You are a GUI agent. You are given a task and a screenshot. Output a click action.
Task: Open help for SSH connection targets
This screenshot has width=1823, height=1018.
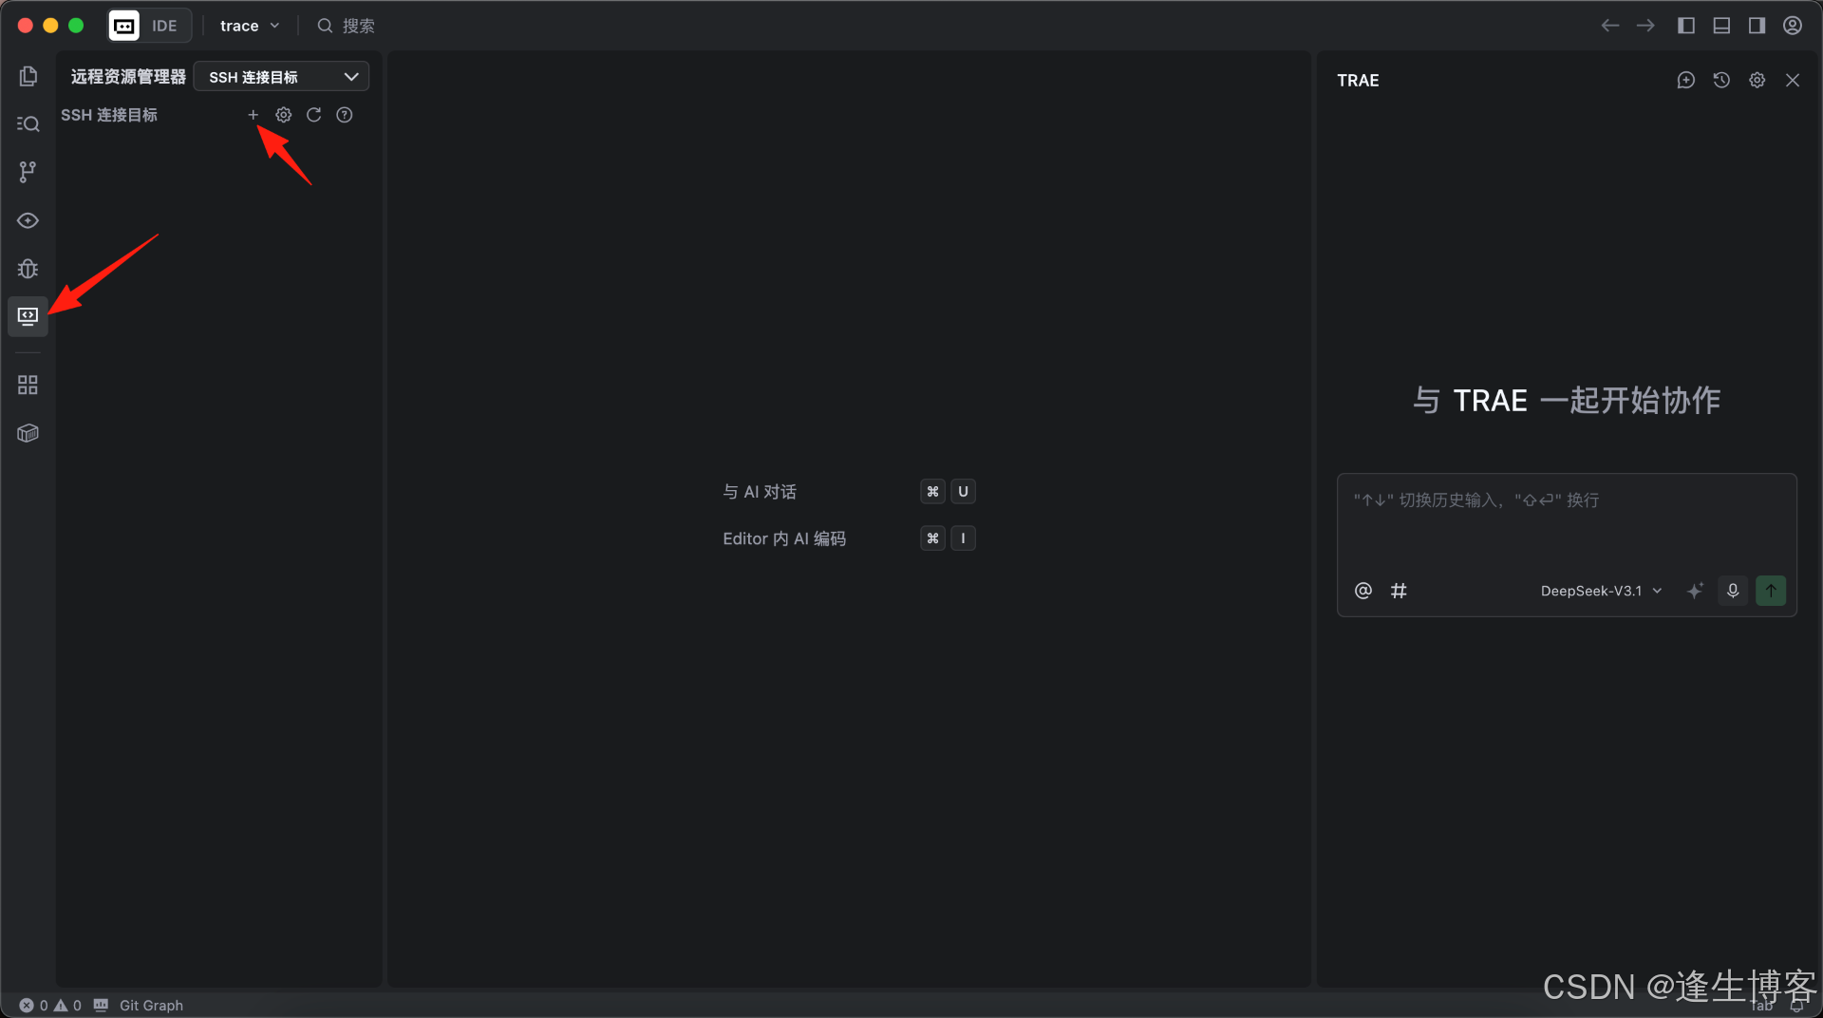pyautogui.click(x=345, y=115)
